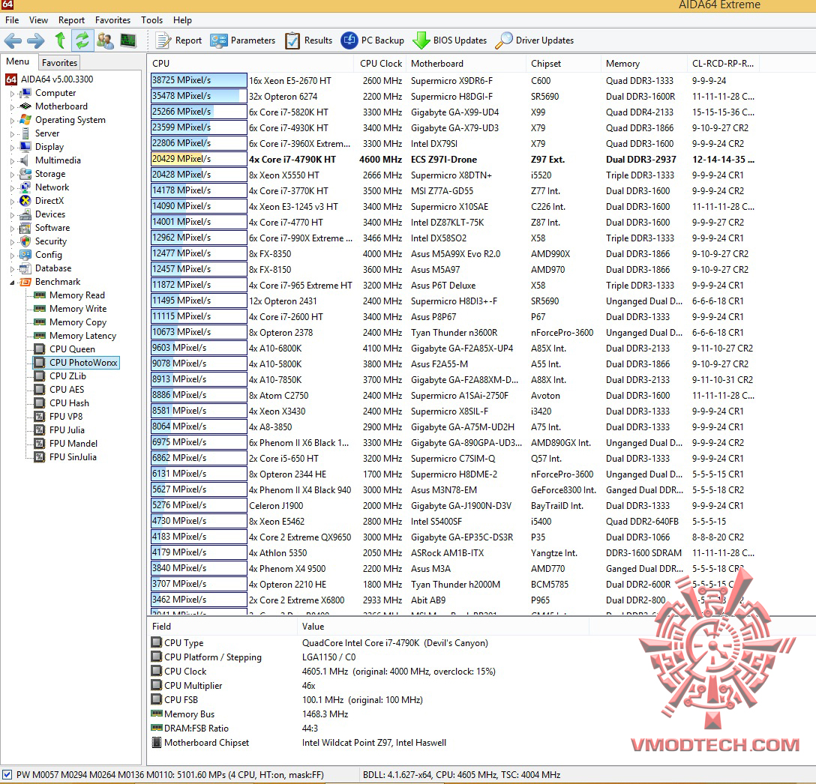Open the Parameters toolbar button
The image size is (816, 784).
pos(242,40)
